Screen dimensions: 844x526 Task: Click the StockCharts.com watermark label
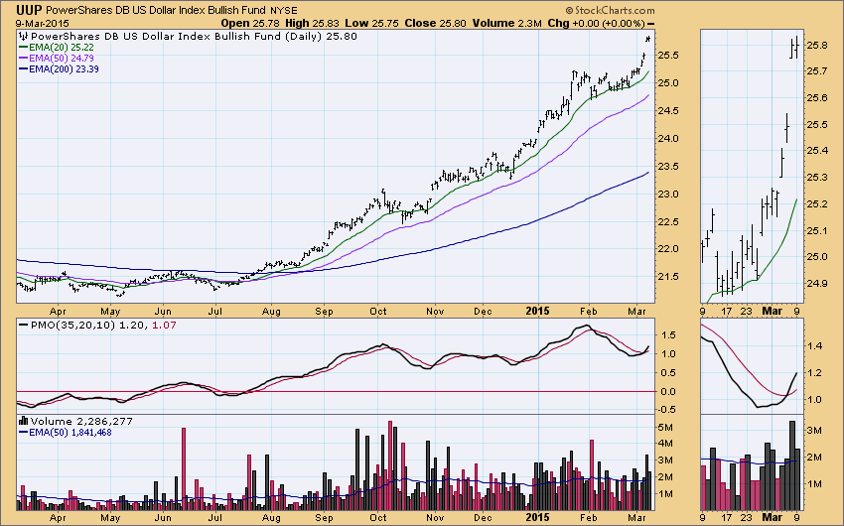(610, 10)
